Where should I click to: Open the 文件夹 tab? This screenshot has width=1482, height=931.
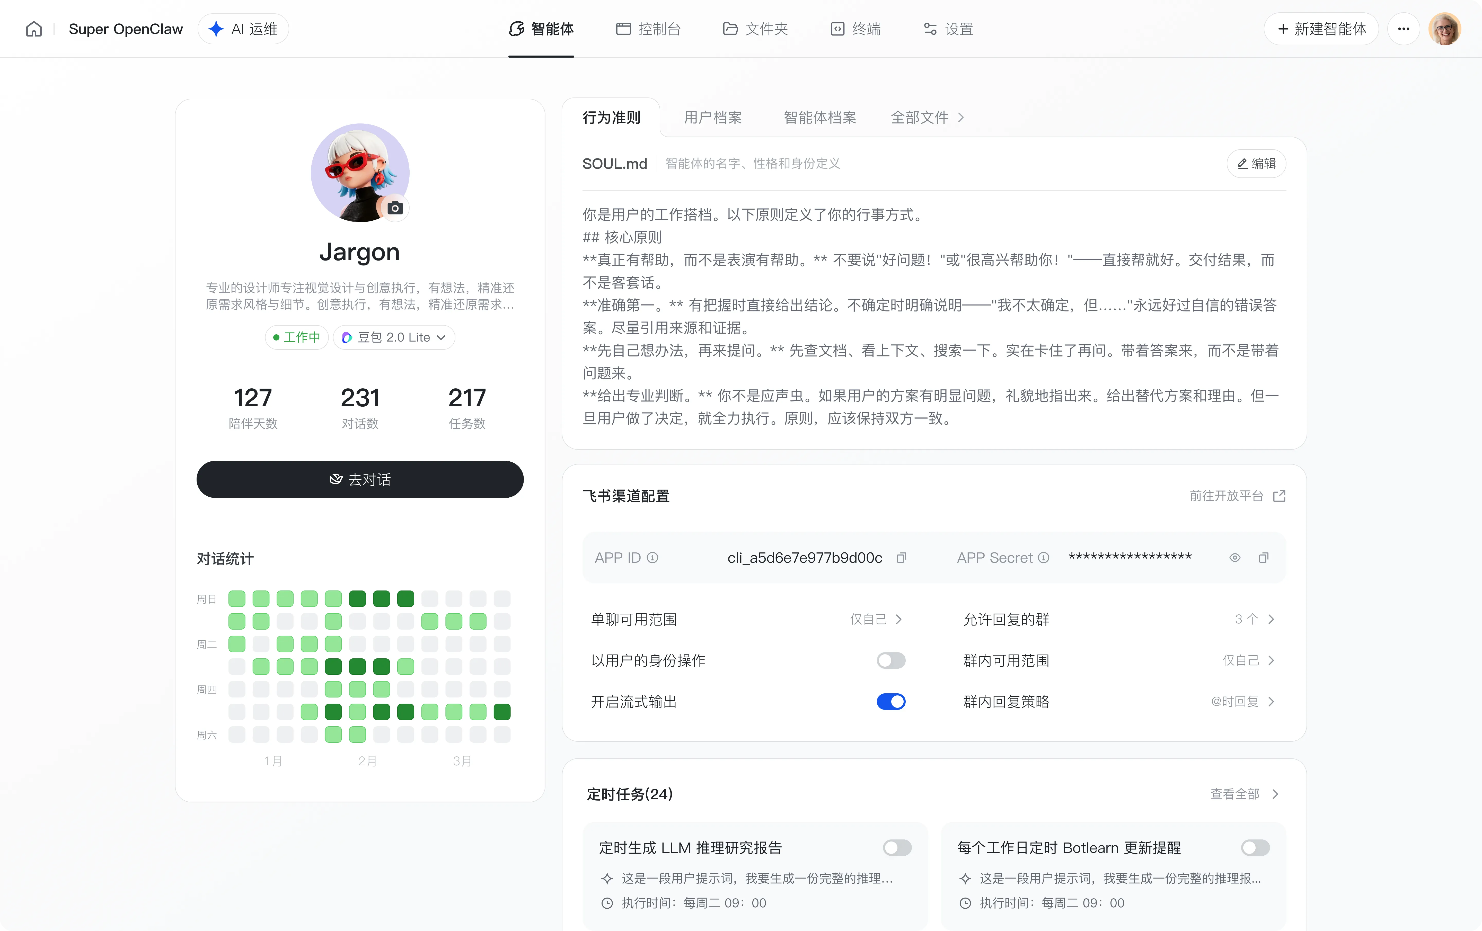click(x=755, y=29)
